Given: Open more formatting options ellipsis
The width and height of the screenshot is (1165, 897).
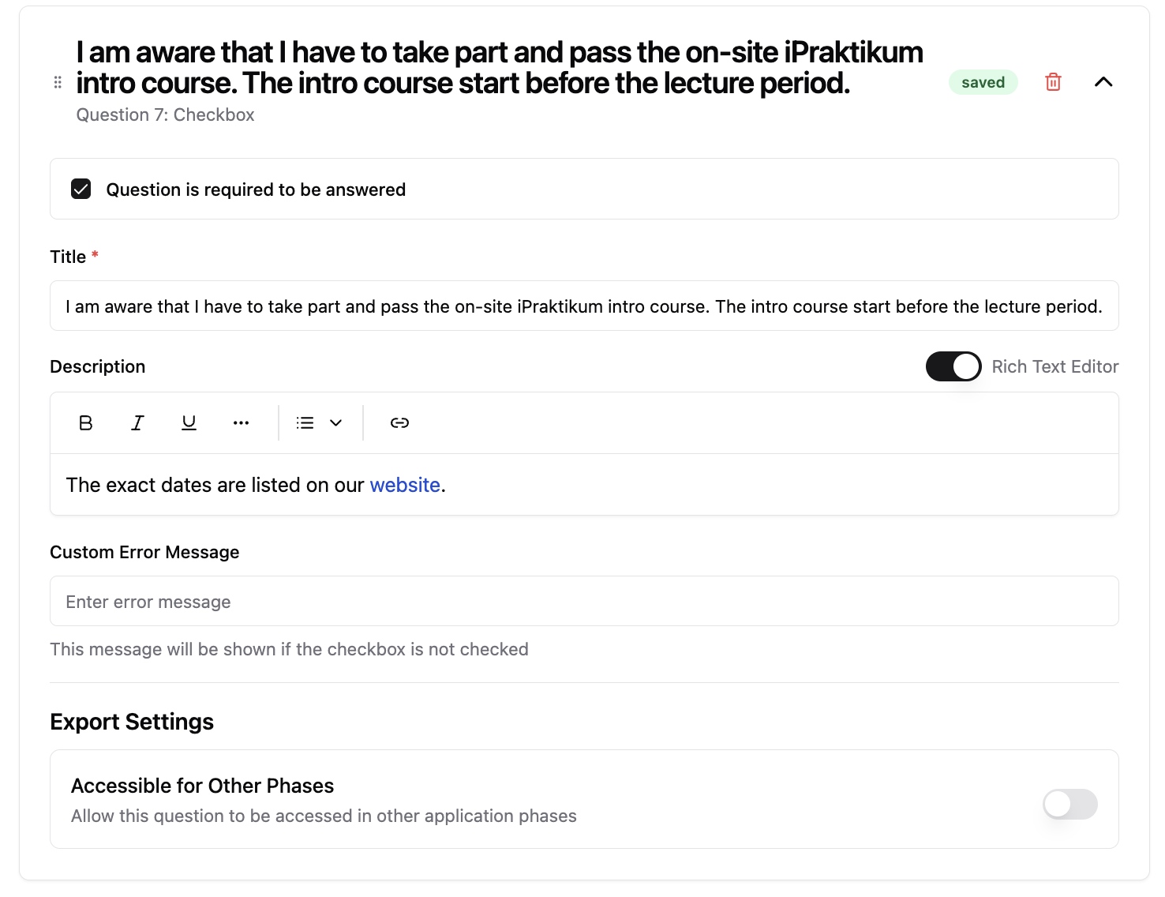Looking at the screenshot, I should pos(241,423).
